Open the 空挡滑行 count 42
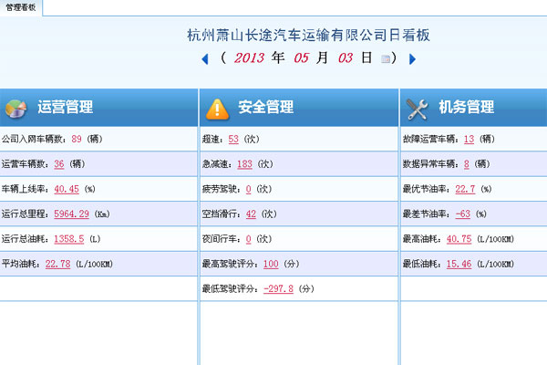Viewport: 547px width, 365px height. click(x=252, y=214)
